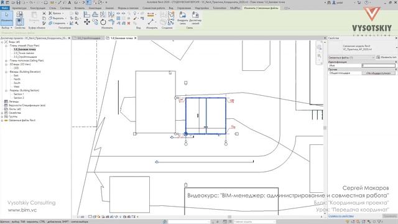
Task: Switch to the 3.0_Стройплощадка view tab
Action: click(88, 38)
